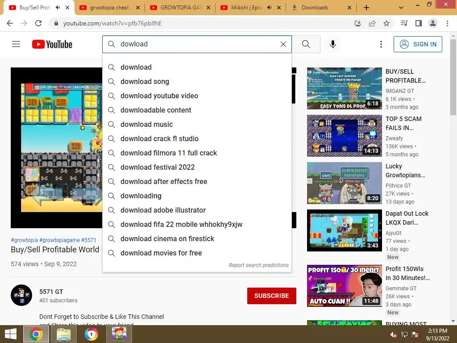Choose 'download fifa 22 mobile whhokhy9xjw' suggestion
The height and width of the screenshot is (343, 457).
click(x=197, y=224)
